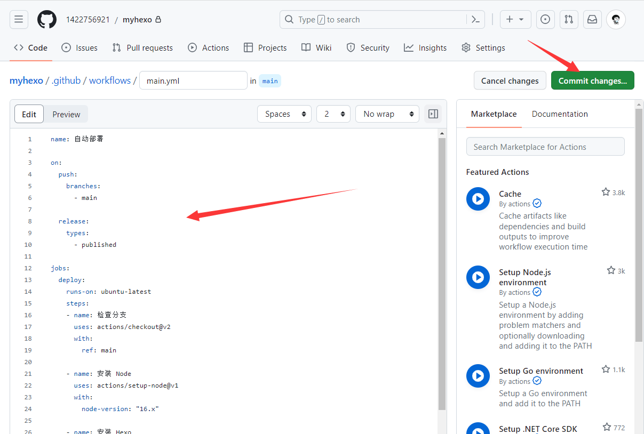
Task: Open the pull requests icon in header
Action: (x=569, y=20)
